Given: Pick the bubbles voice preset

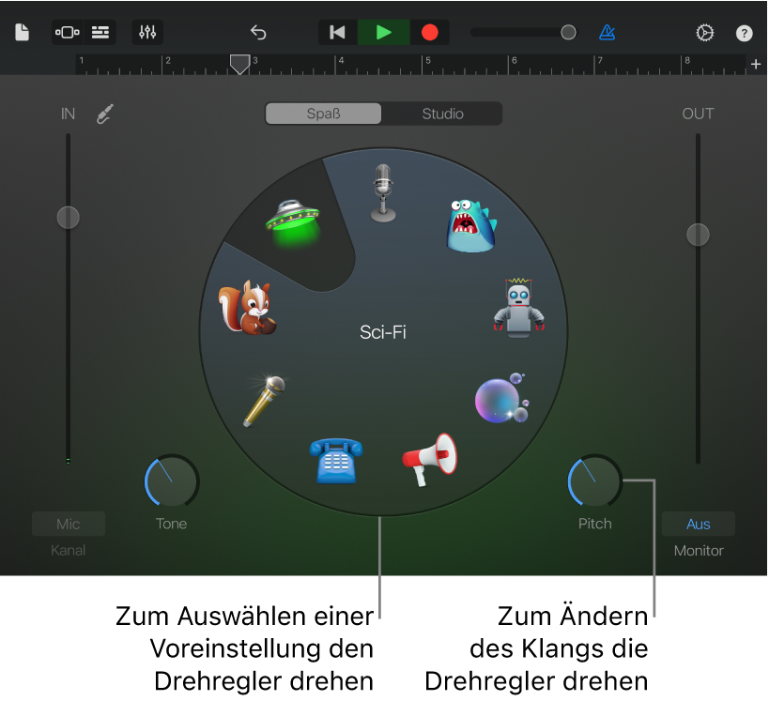Looking at the screenshot, I should pos(500,398).
